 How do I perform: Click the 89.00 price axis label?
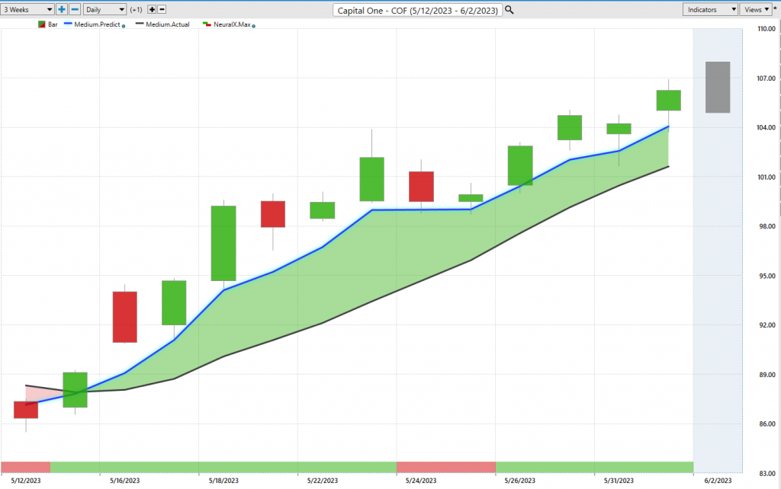pos(767,375)
